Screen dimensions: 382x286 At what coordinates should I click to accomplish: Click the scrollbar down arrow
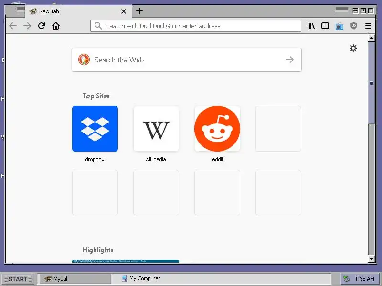pyautogui.click(x=371, y=259)
